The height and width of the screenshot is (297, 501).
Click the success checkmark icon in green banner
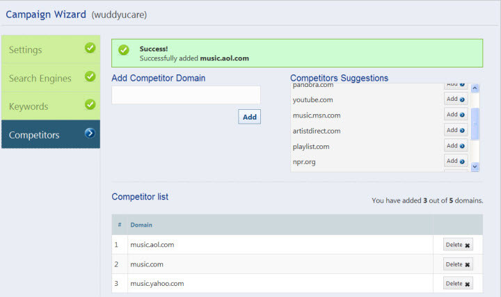point(124,50)
